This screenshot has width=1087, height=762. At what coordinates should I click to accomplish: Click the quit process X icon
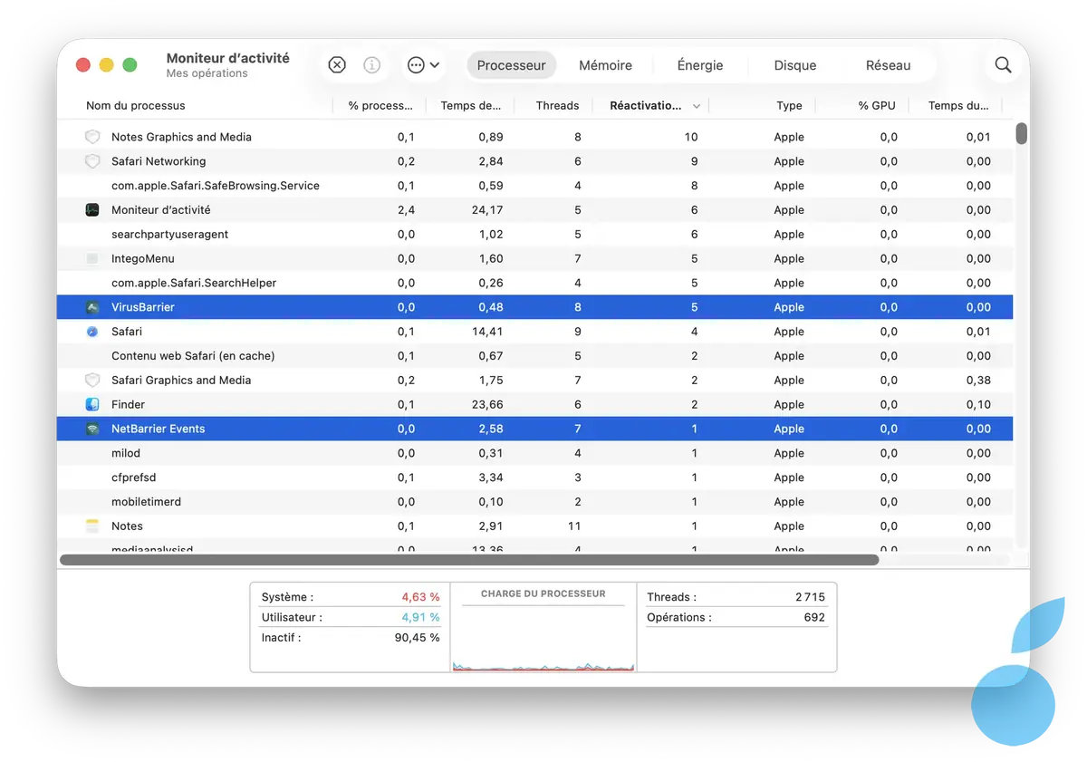(x=337, y=64)
